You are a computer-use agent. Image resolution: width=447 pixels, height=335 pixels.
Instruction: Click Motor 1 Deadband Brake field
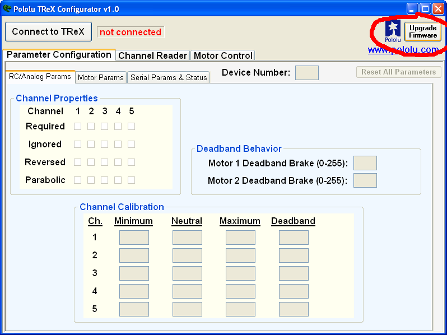(x=365, y=163)
